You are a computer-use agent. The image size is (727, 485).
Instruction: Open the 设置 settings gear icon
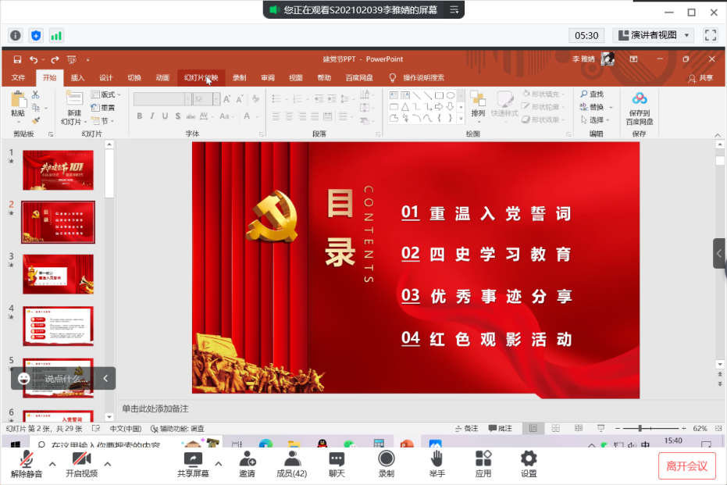tap(529, 458)
